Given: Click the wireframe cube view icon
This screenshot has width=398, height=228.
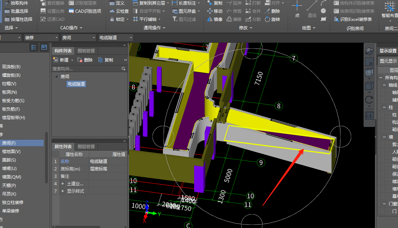Looking at the screenshot, I should point(369,72).
